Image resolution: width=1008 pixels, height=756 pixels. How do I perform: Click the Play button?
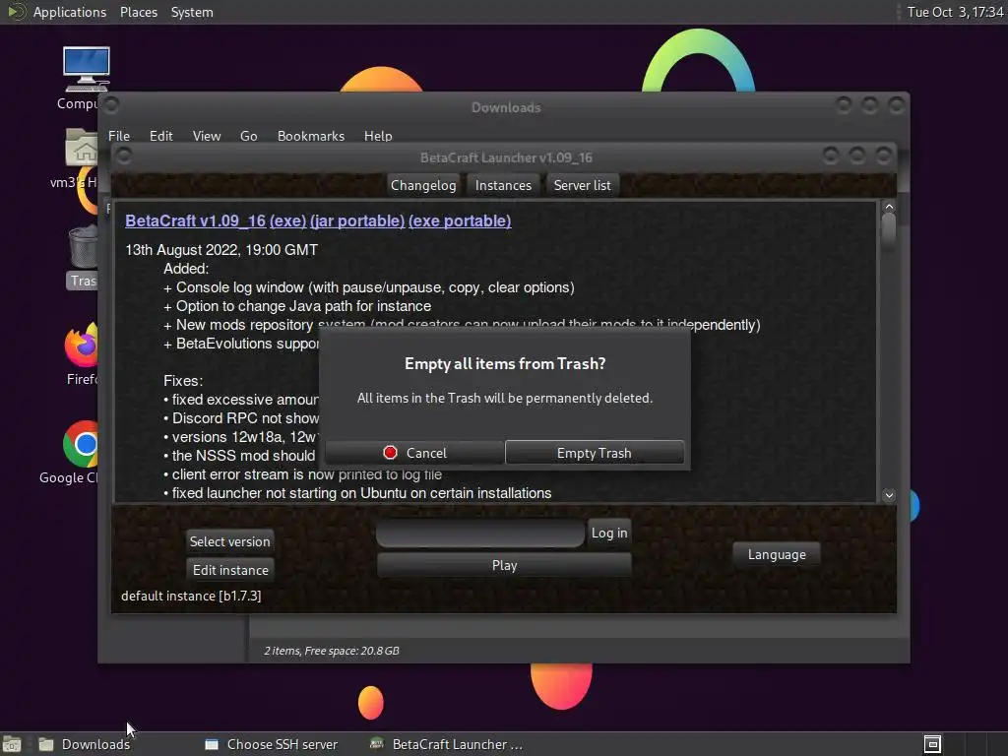pos(505,565)
